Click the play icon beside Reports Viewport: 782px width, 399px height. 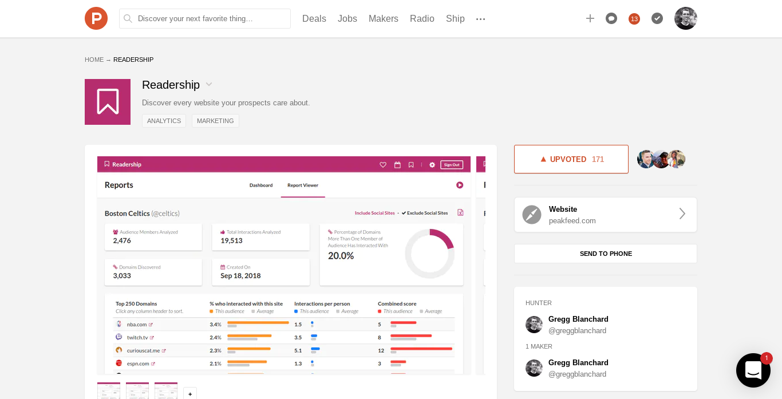click(460, 185)
